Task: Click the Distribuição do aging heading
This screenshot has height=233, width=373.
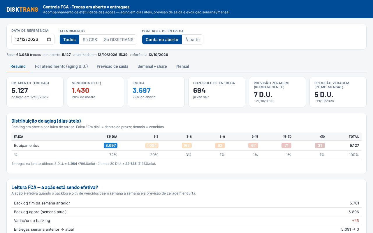Action: point(46,121)
